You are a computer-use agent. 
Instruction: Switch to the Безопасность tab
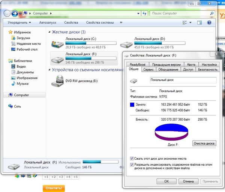[x=208, y=70]
